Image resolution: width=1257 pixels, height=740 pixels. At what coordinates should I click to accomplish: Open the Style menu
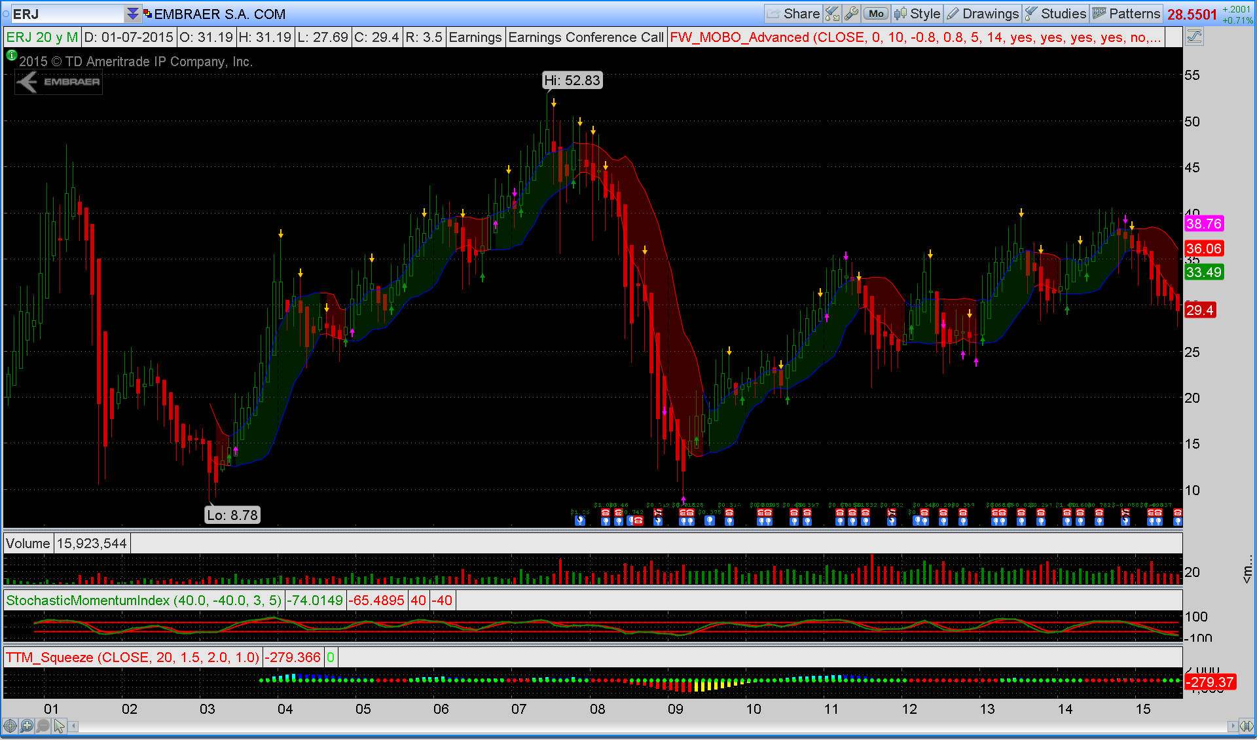pyautogui.click(x=917, y=14)
